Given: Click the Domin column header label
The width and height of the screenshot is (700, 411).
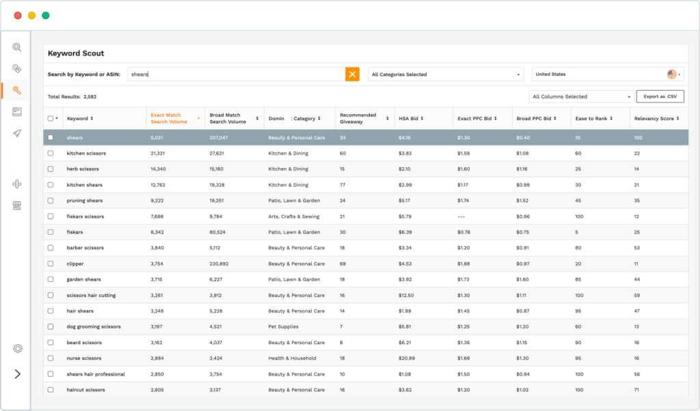Looking at the screenshot, I should 276,119.
